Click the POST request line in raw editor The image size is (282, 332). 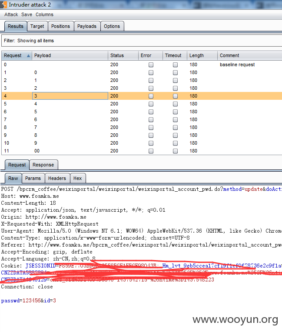click(x=141, y=189)
